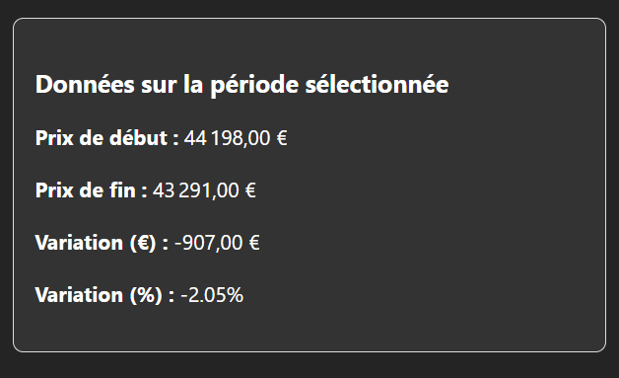Select the "Variation (%) :" label
Image resolution: width=619 pixels, height=378 pixels.
tap(105, 295)
